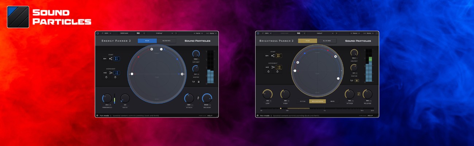The image size is (474, 146).
Task: Open the IN Stereo dropdown in Brightness Panner
Action: click(x=355, y=33)
